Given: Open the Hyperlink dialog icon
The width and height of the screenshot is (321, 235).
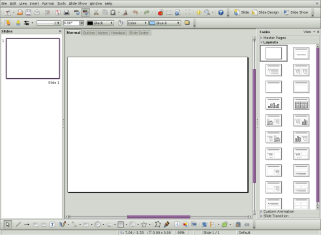Looking at the screenshot, I should [177, 12].
